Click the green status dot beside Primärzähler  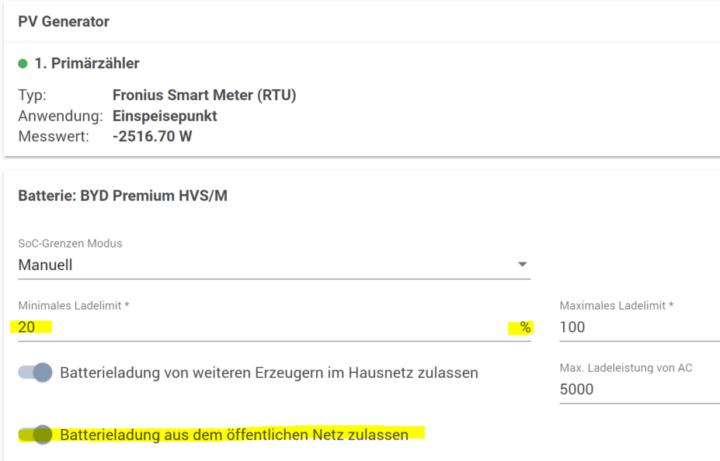23,64
